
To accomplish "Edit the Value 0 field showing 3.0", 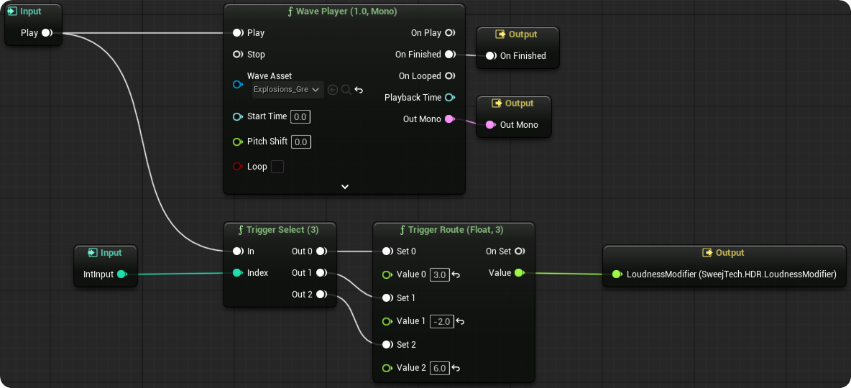I will [x=440, y=274].
